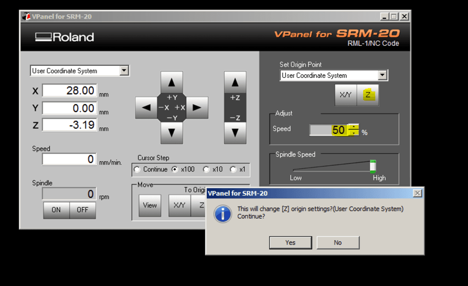This screenshot has width=468, height=286.
Task: Click the Spindle rpm field
Action: click(70, 194)
